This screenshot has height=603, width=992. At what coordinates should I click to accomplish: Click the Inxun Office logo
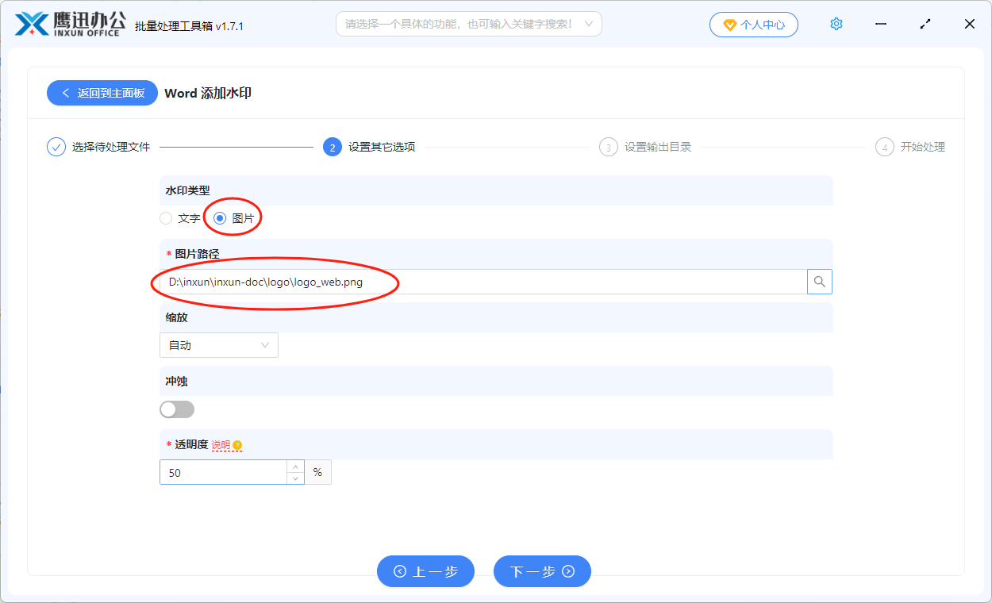71,24
